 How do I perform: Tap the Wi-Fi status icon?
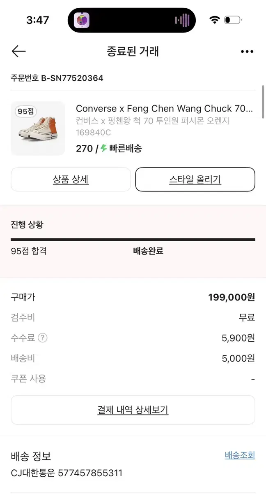point(214,20)
